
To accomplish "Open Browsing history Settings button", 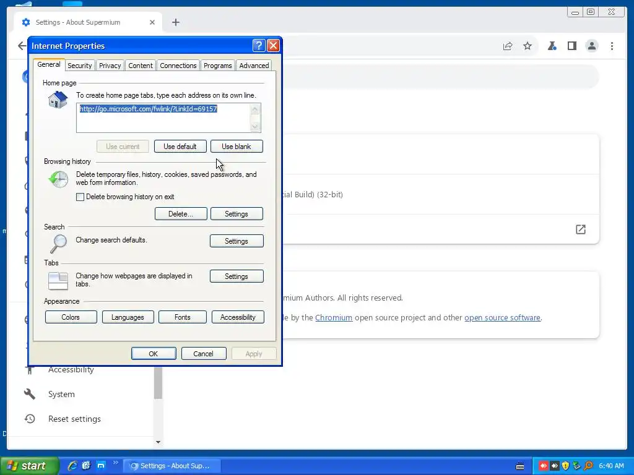I will (x=237, y=213).
